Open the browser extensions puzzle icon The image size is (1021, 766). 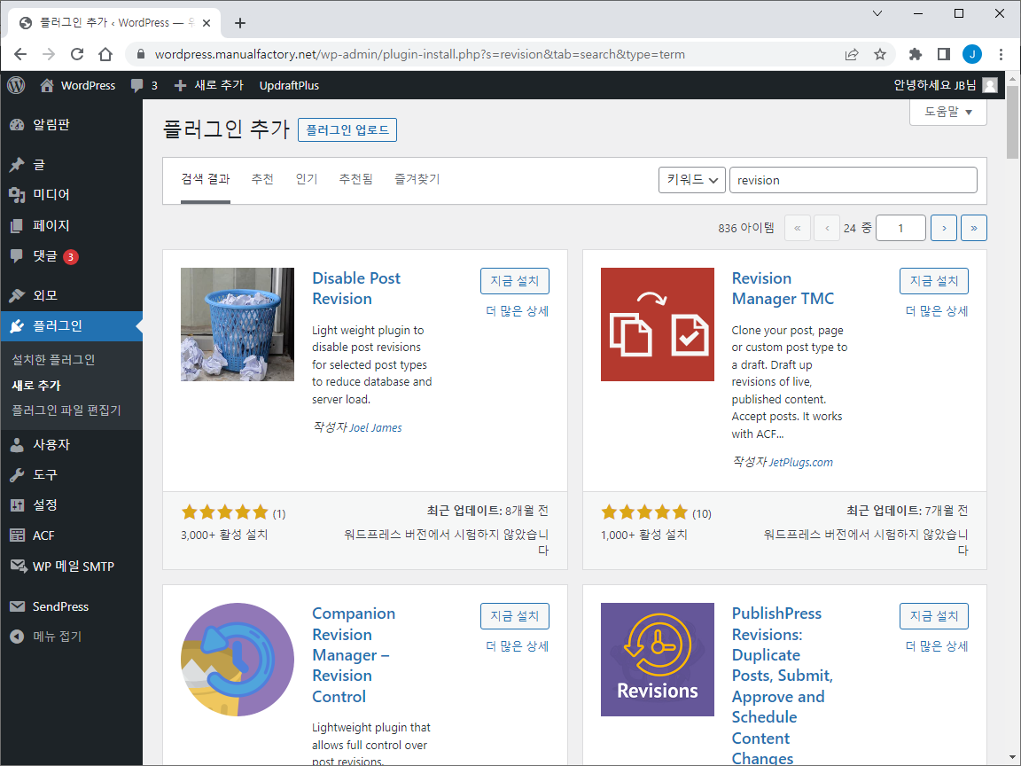tap(916, 54)
